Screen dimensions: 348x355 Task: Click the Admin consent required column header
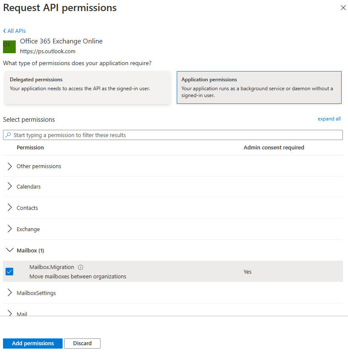tap(273, 148)
